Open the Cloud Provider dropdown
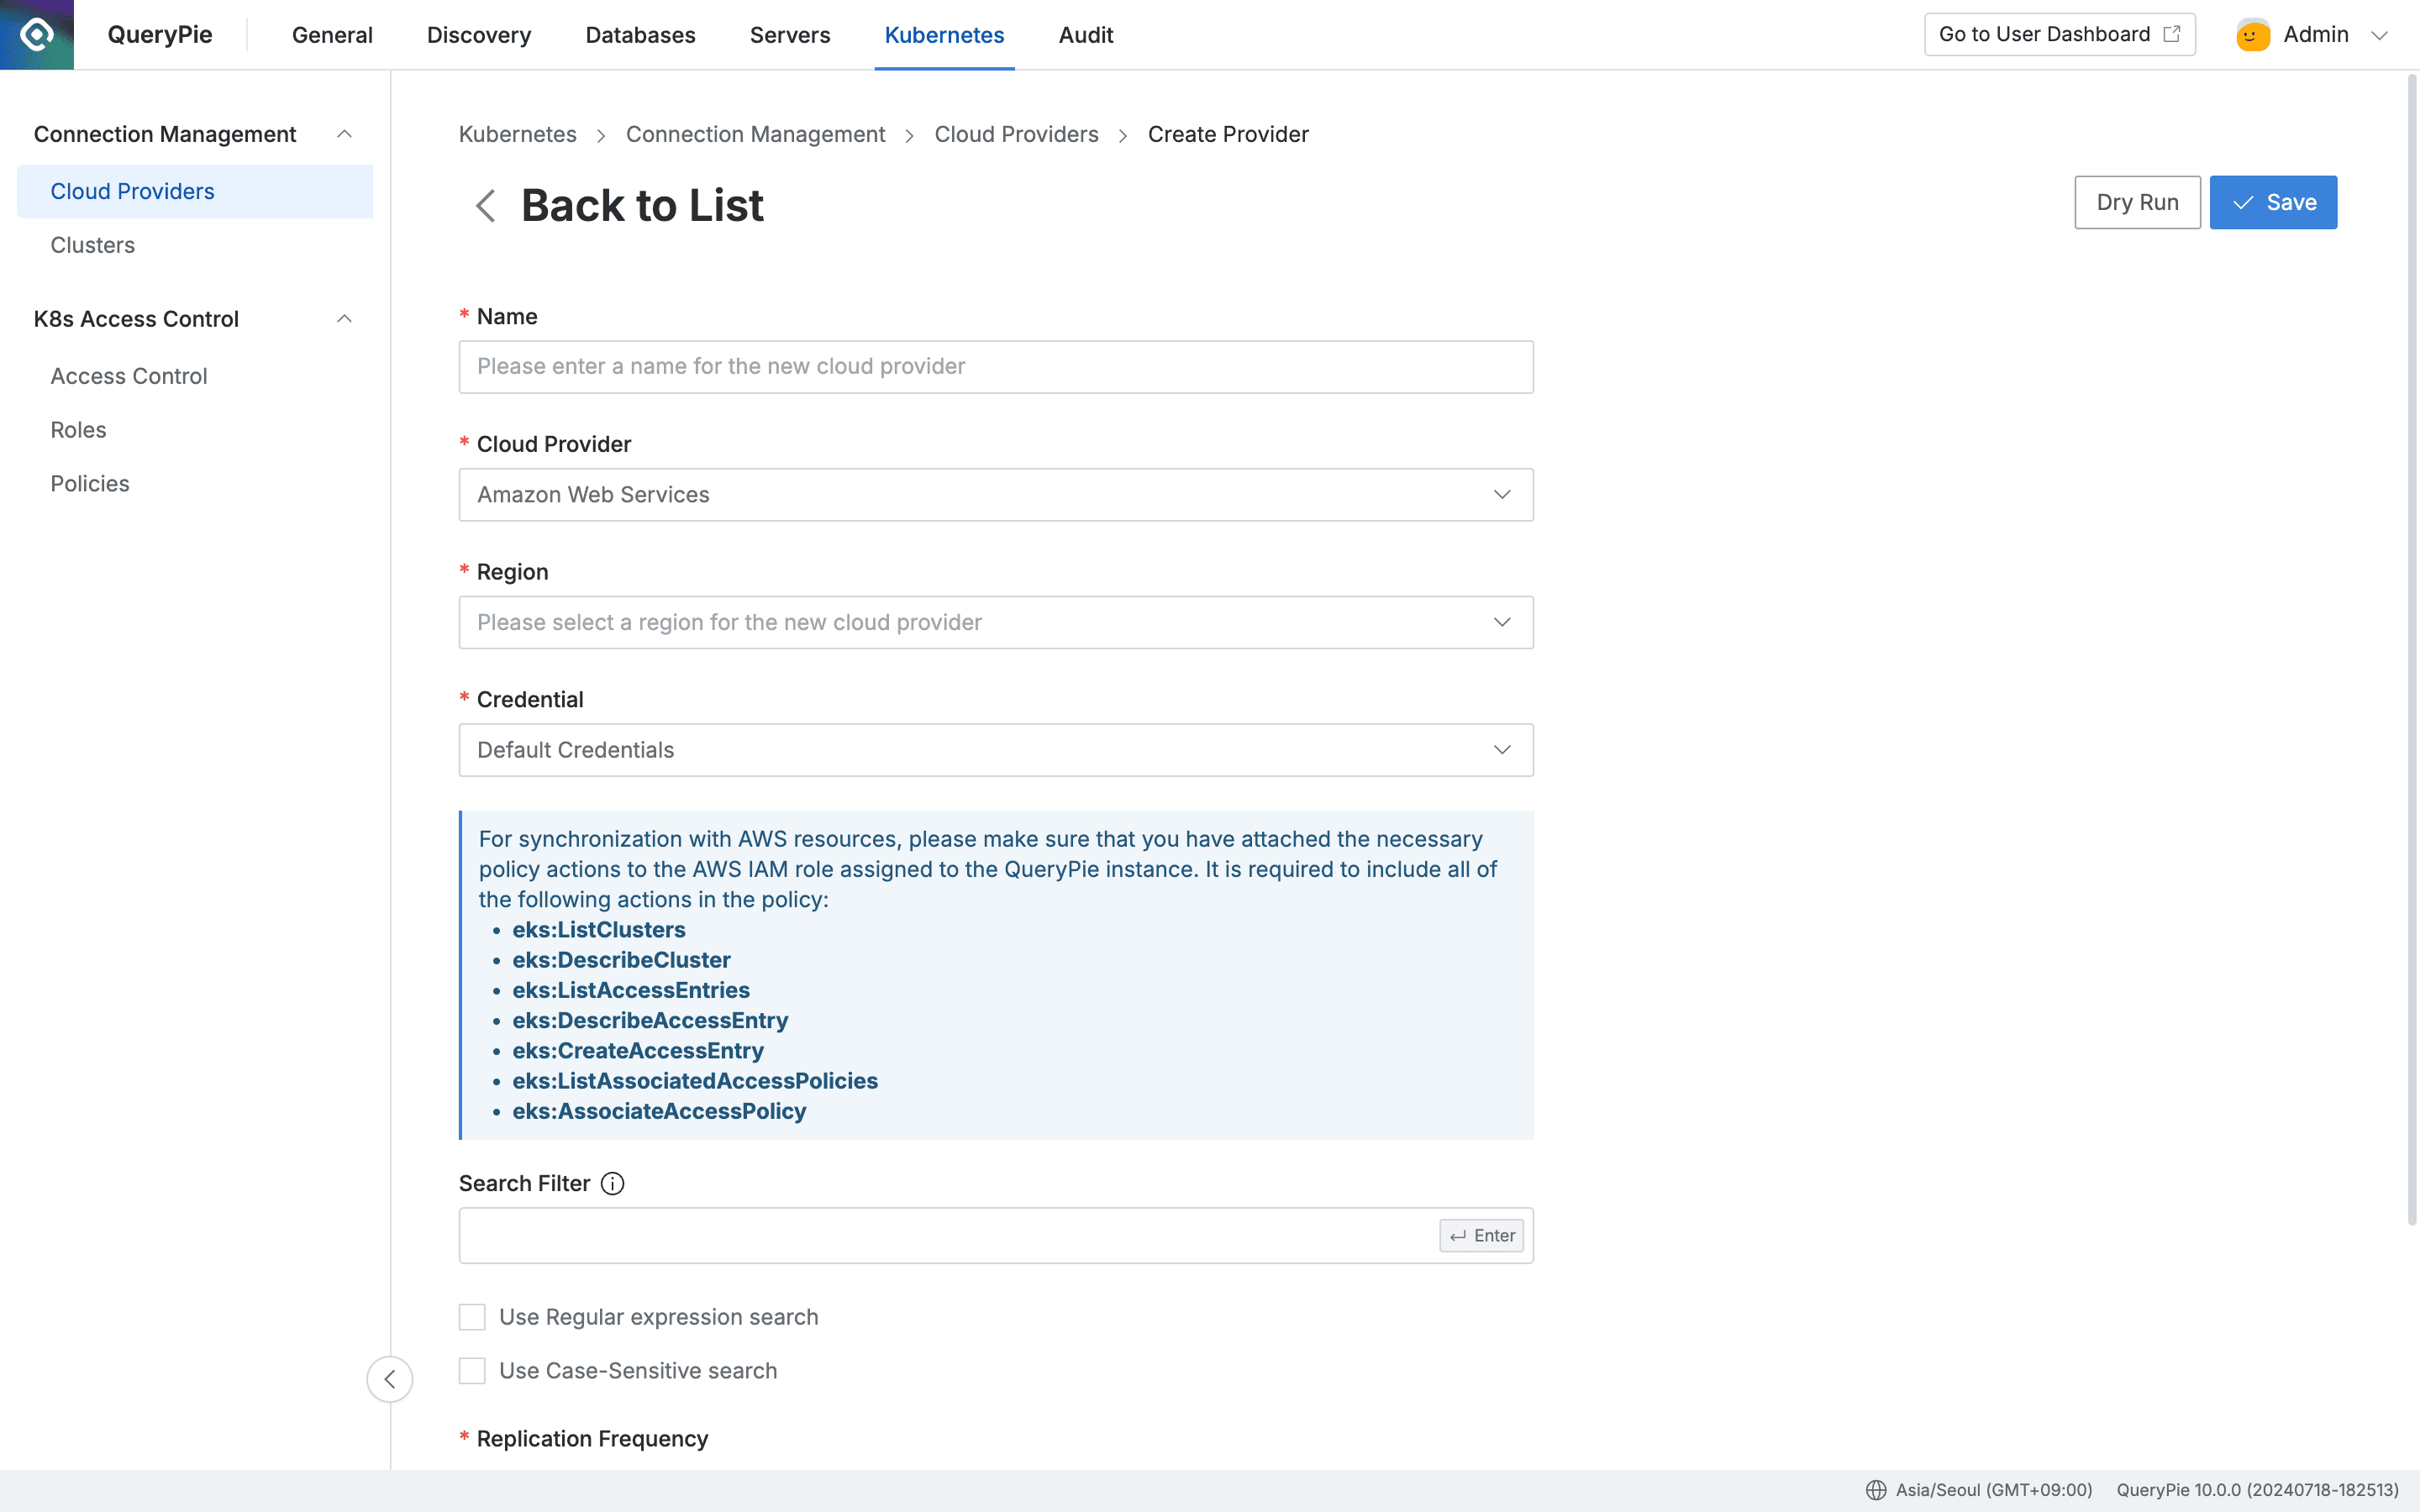 (1502, 494)
